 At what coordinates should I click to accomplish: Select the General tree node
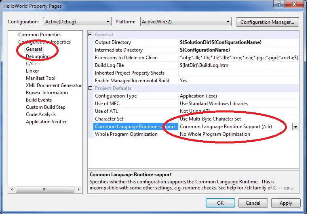pyautogui.click(x=34, y=49)
